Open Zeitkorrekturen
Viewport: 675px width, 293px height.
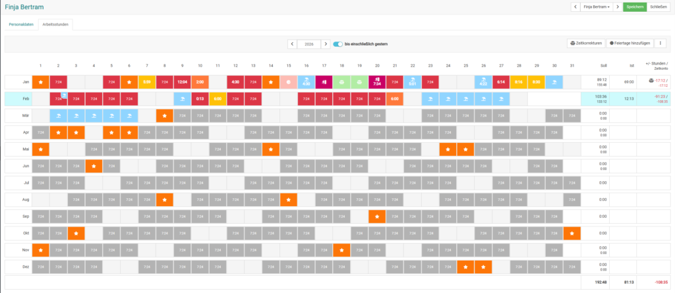pos(586,43)
